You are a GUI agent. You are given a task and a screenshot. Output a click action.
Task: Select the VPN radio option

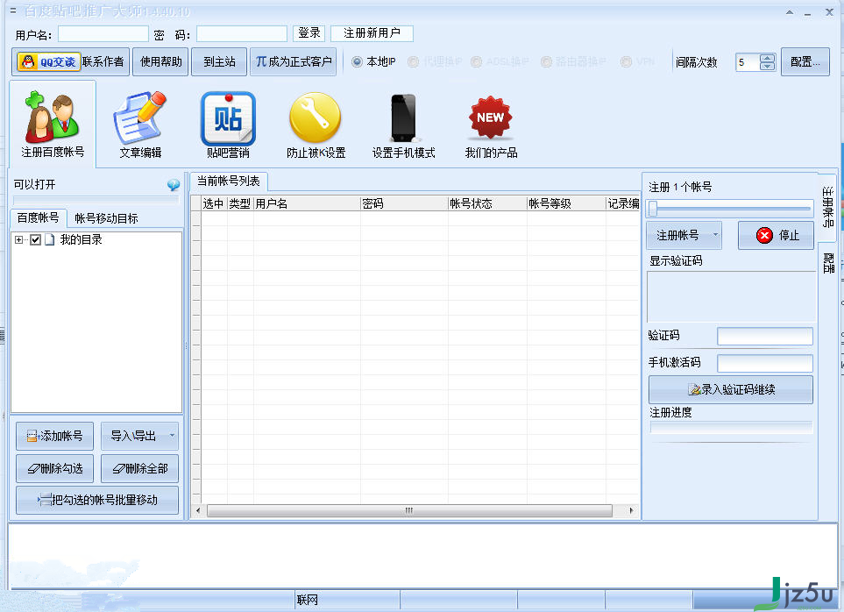626,62
